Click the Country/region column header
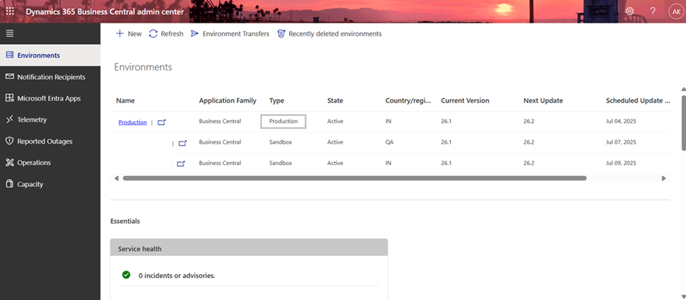The width and height of the screenshot is (686, 300). 408,100
